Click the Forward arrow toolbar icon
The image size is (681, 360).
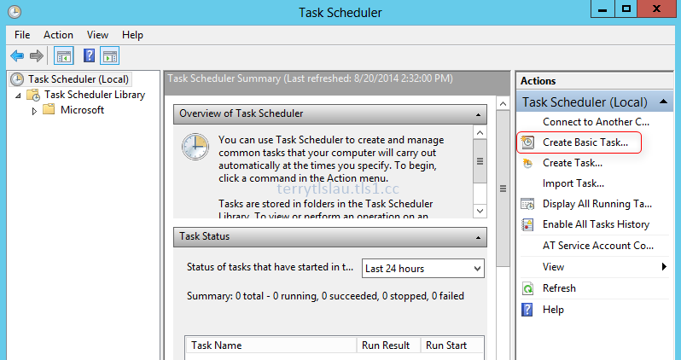[37, 55]
